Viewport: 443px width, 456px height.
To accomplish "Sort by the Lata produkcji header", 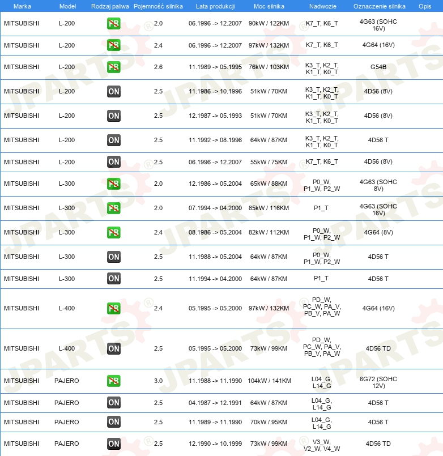I will 215,6.
